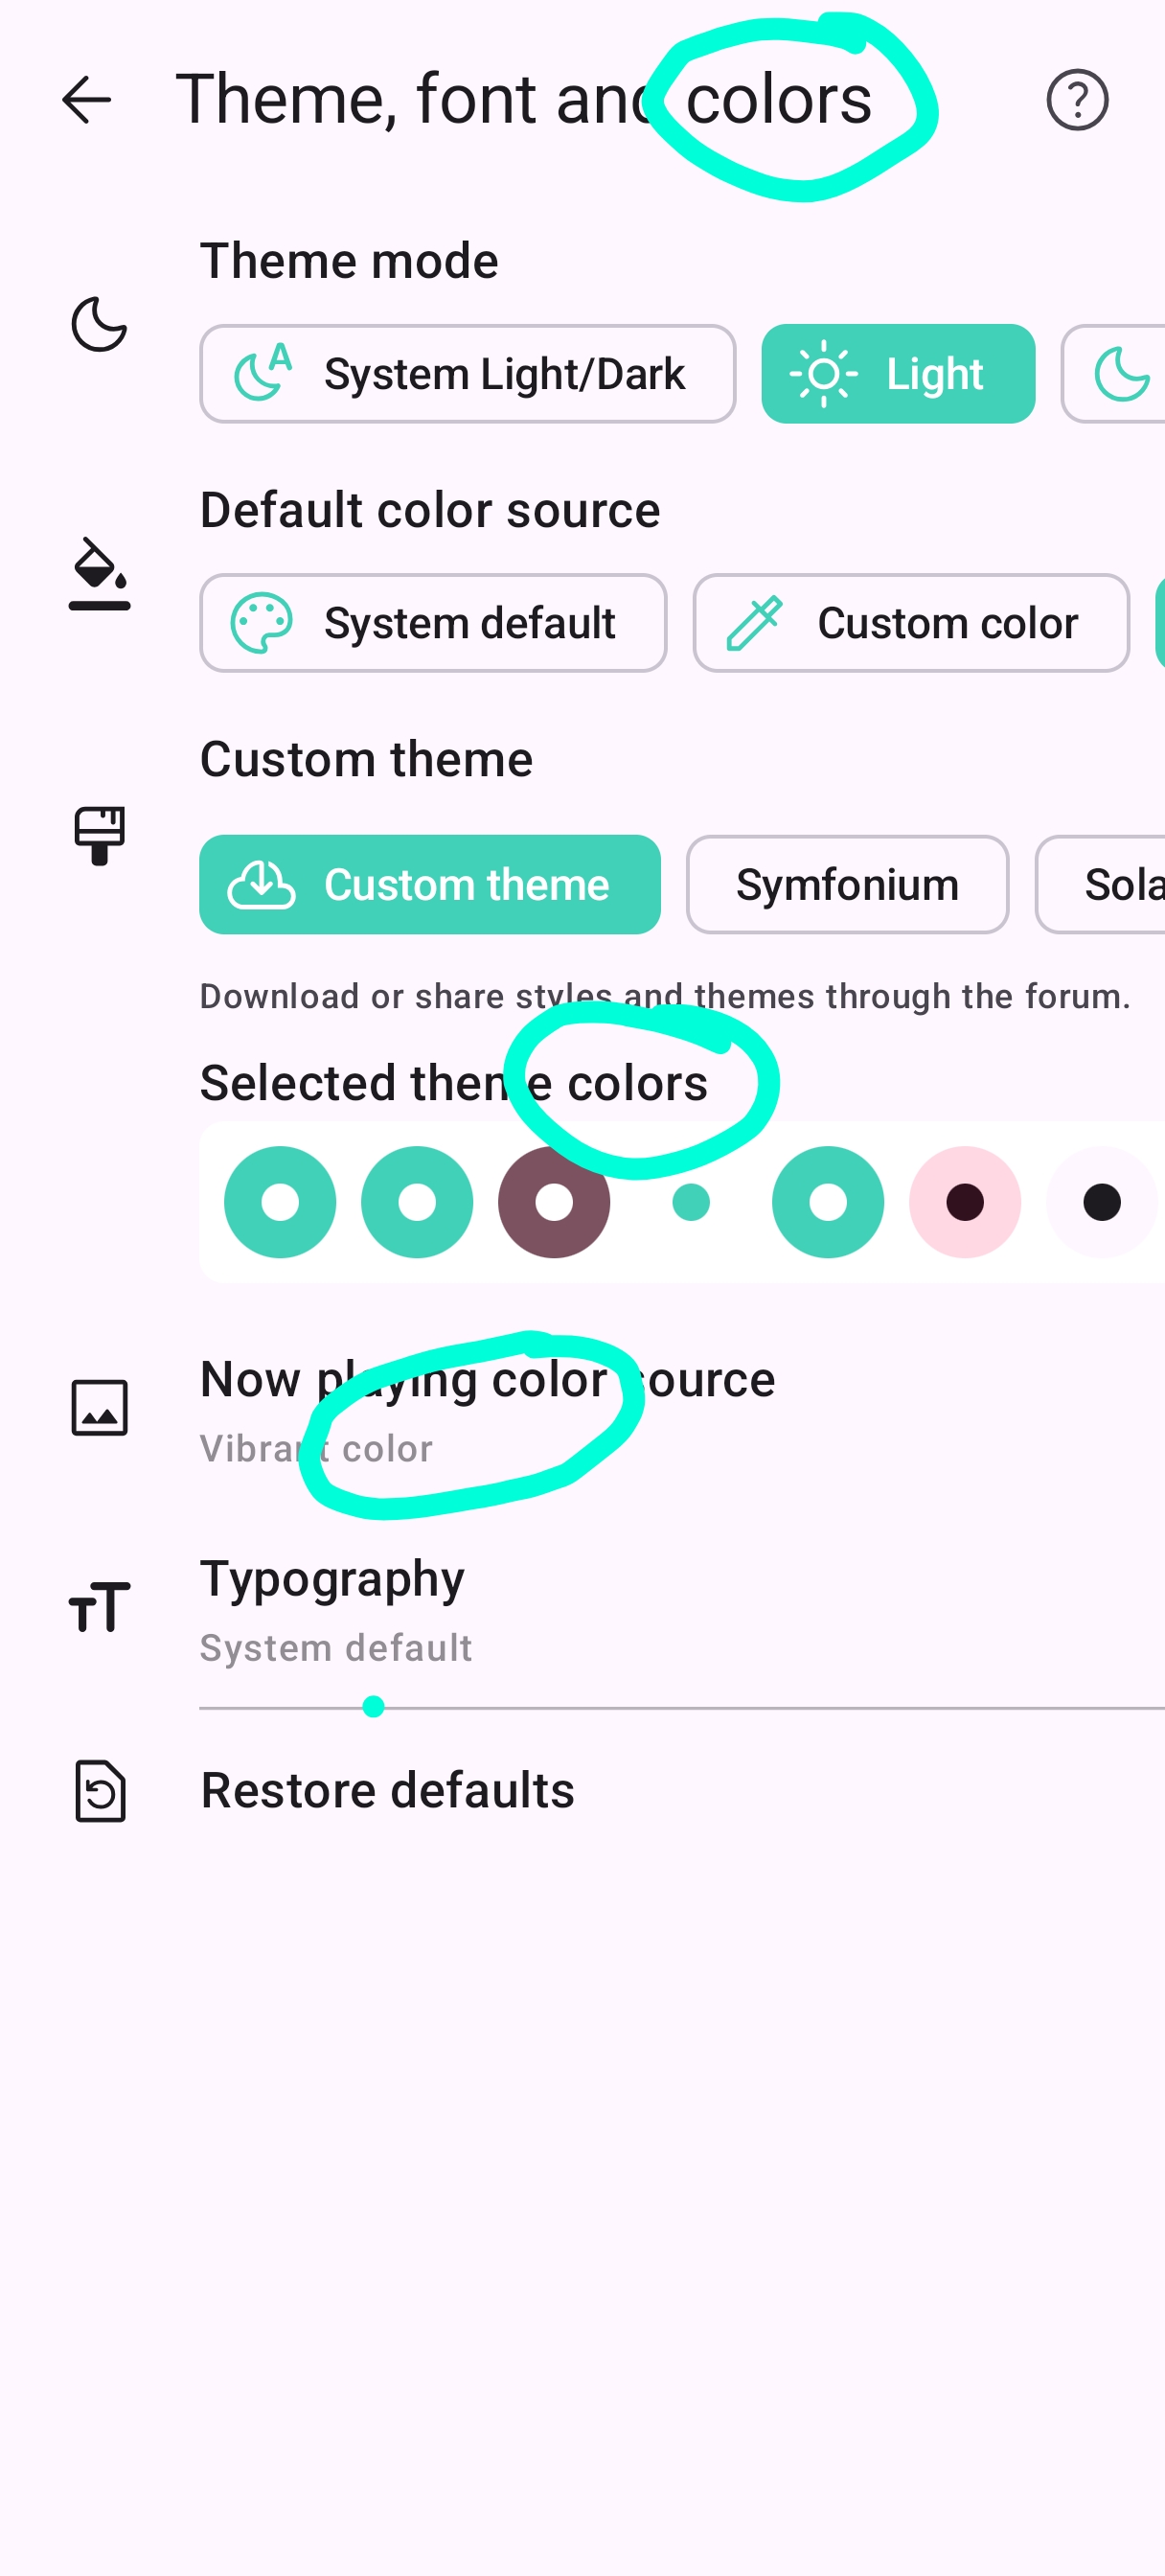Screen dimensions: 1165x2576
Task: Pick the light pink theme color swatch
Action: 965,1202
